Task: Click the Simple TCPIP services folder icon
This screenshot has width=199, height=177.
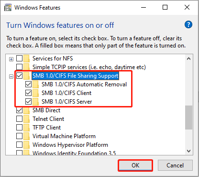Action: click(26, 67)
